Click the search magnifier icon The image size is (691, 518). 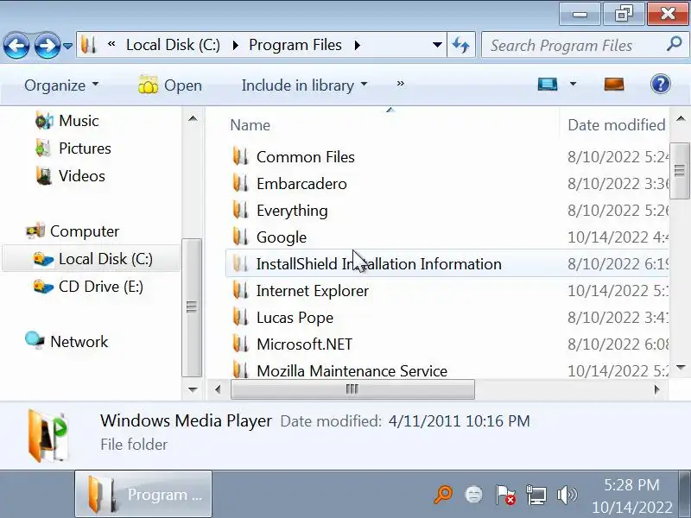(x=675, y=44)
